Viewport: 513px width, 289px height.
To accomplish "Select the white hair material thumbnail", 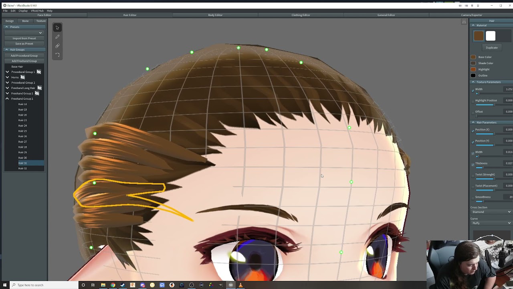I will [x=491, y=36].
